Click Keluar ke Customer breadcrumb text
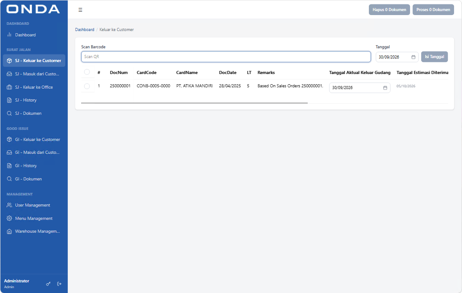This screenshot has height=293, width=462. tap(116, 29)
